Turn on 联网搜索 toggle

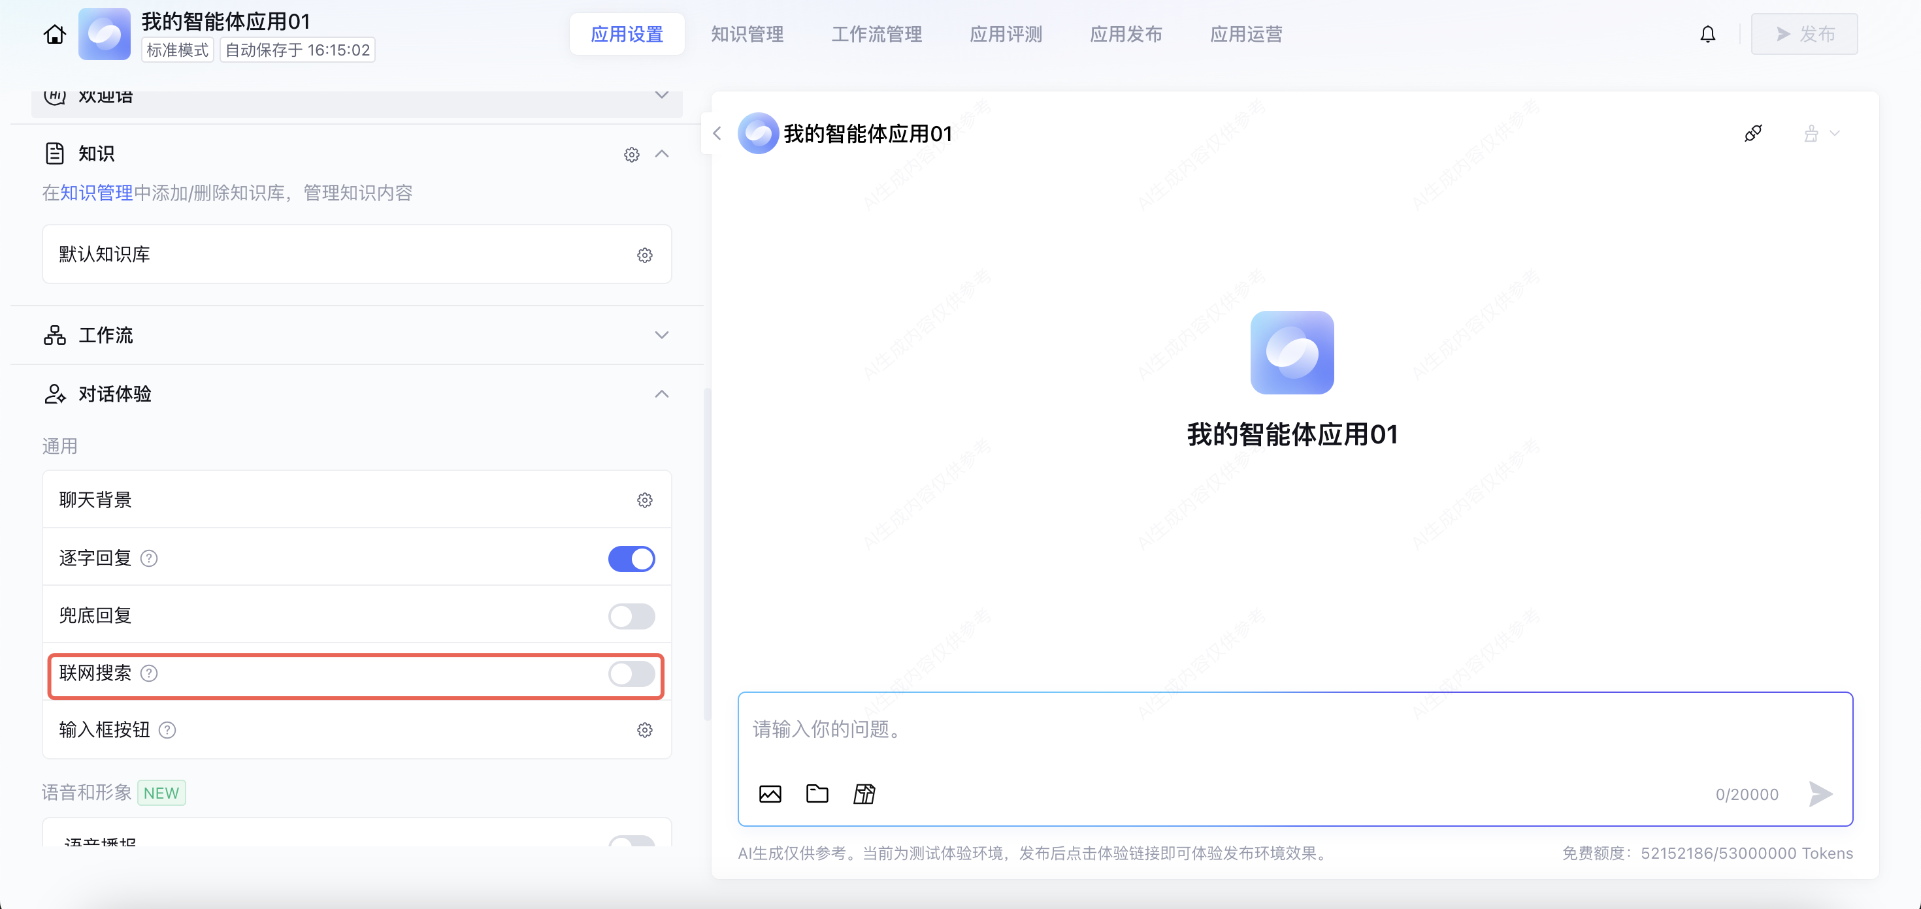click(x=631, y=673)
